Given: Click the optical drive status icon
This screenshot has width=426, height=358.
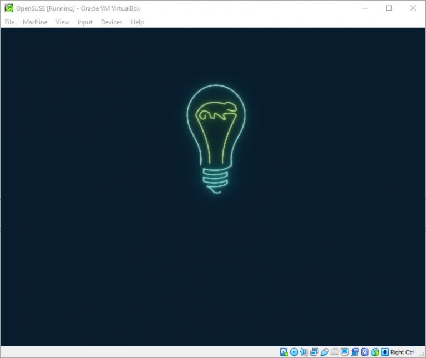Looking at the screenshot, I should 293,352.
